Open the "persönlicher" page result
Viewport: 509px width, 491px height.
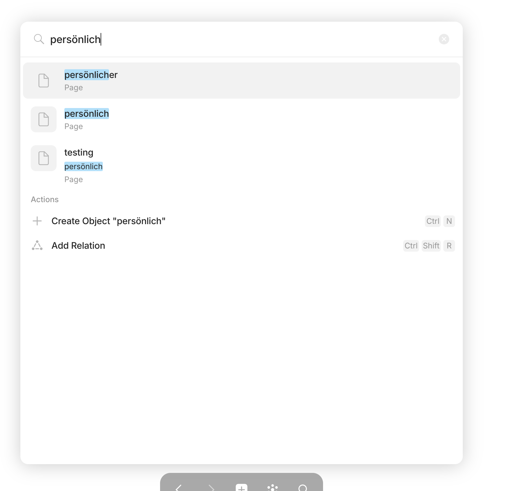click(x=241, y=81)
